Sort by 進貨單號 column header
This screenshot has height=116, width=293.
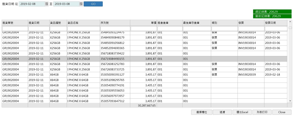click(15, 23)
